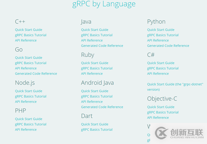Open the Dart gRPC Basics Tutorial link

click(97, 129)
